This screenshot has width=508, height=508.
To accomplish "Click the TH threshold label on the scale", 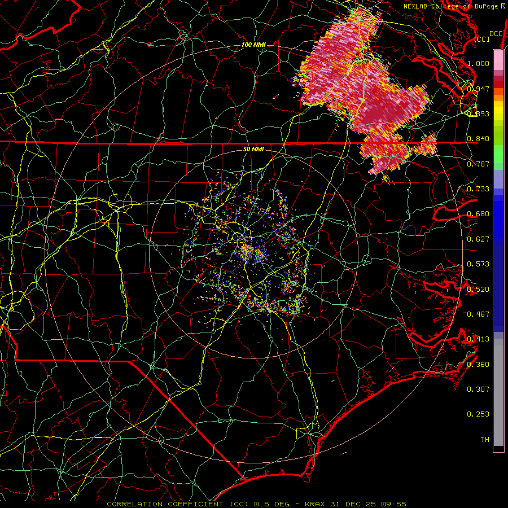I will click(485, 440).
